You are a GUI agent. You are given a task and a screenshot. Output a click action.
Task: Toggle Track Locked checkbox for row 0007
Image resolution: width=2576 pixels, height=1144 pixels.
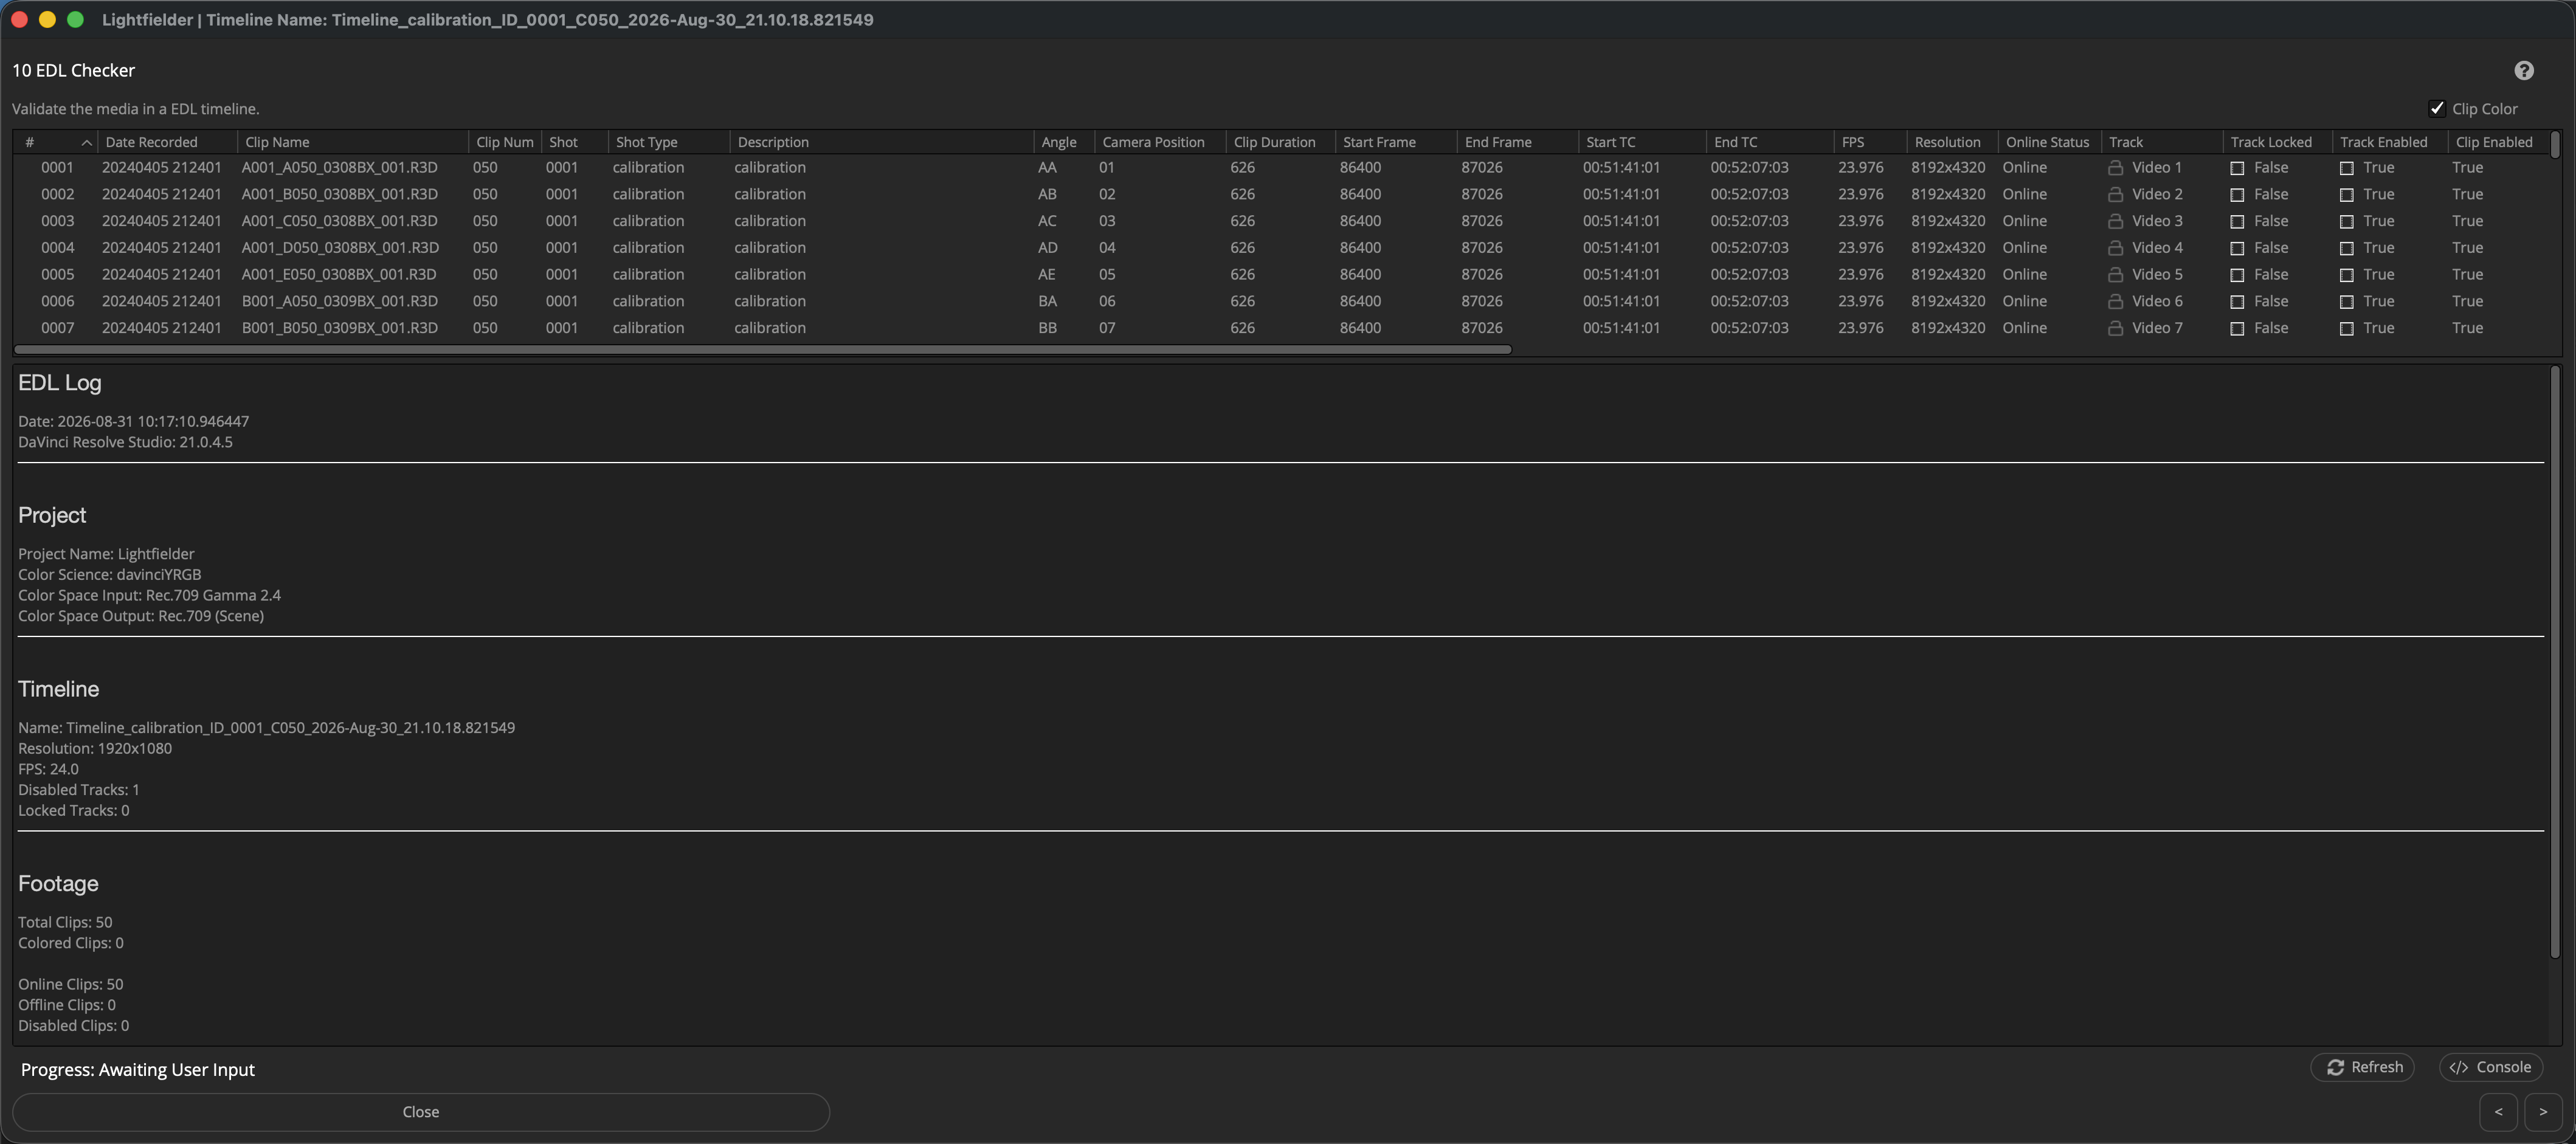coord(2237,328)
